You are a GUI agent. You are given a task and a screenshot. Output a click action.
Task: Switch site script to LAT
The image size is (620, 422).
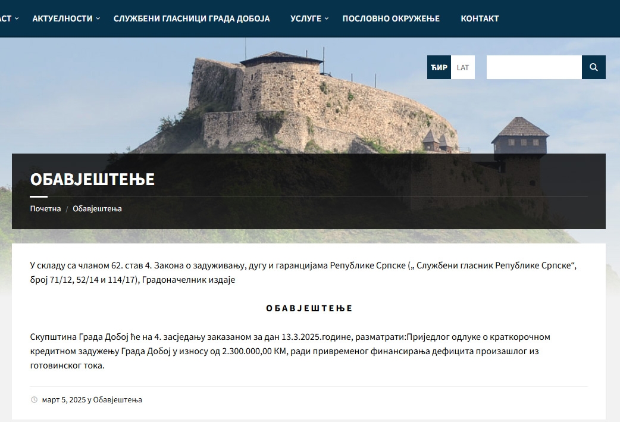(x=463, y=67)
